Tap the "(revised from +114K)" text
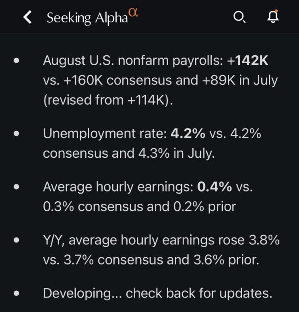Screen dimensions: 299x312 click(x=108, y=100)
